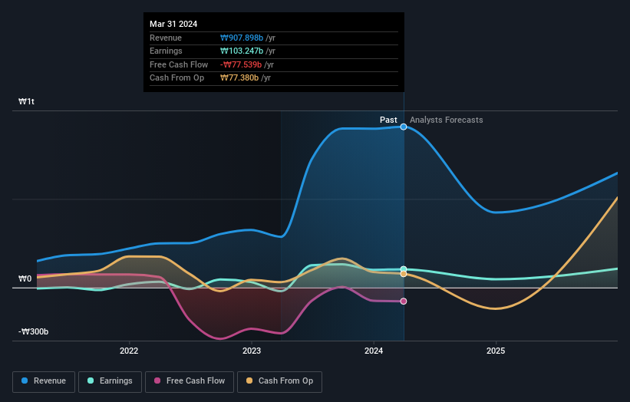Click the 2023 x-axis label
Screen dimensions: 630x402
[252, 351]
